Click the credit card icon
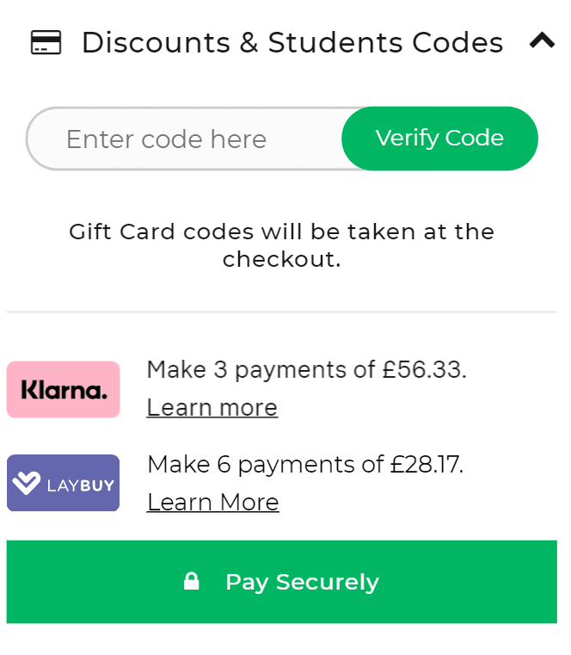This screenshot has width=571, height=655. coord(46,42)
